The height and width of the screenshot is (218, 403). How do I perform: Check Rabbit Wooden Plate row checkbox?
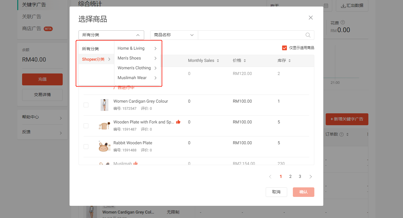86,147
